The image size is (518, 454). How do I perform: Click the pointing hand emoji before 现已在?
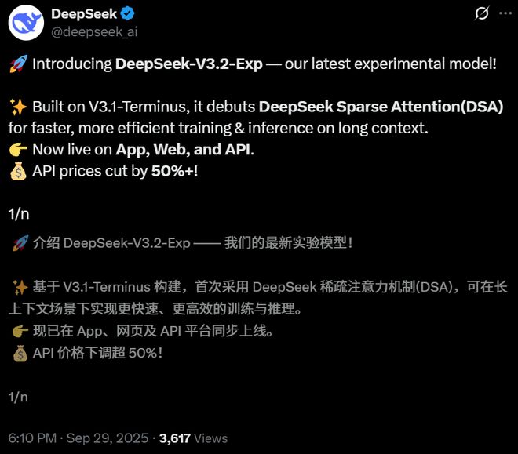coord(20,331)
